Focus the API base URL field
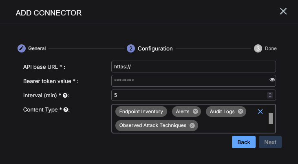Image resolution: width=298 pixels, height=164 pixels. pos(194,67)
